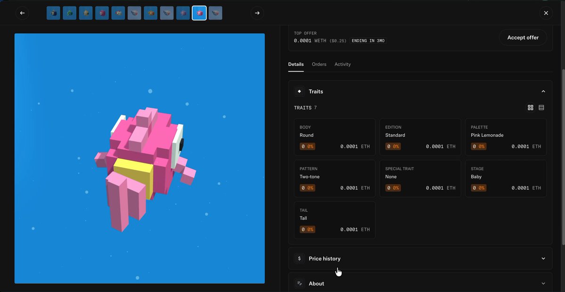Choose the magenta fish thumbnail
565x292 pixels.
(102, 13)
